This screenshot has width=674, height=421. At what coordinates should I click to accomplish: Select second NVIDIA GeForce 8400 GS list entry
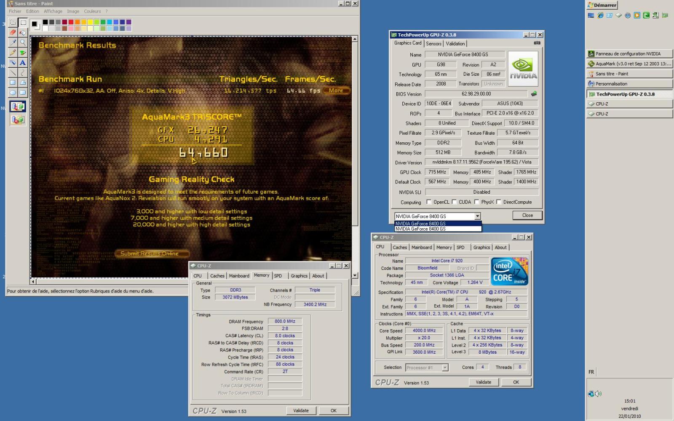pyautogui.click(x=437, y=229)
